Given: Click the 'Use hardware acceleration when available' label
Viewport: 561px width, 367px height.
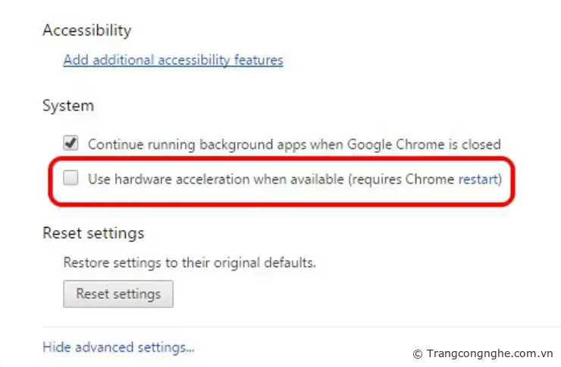Looking at the screenshot, I should pos(216,179).
